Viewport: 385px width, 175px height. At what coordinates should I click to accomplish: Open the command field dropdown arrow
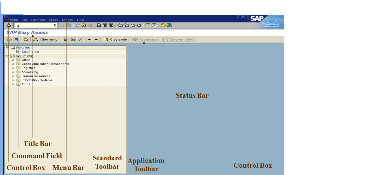point(55,25)
